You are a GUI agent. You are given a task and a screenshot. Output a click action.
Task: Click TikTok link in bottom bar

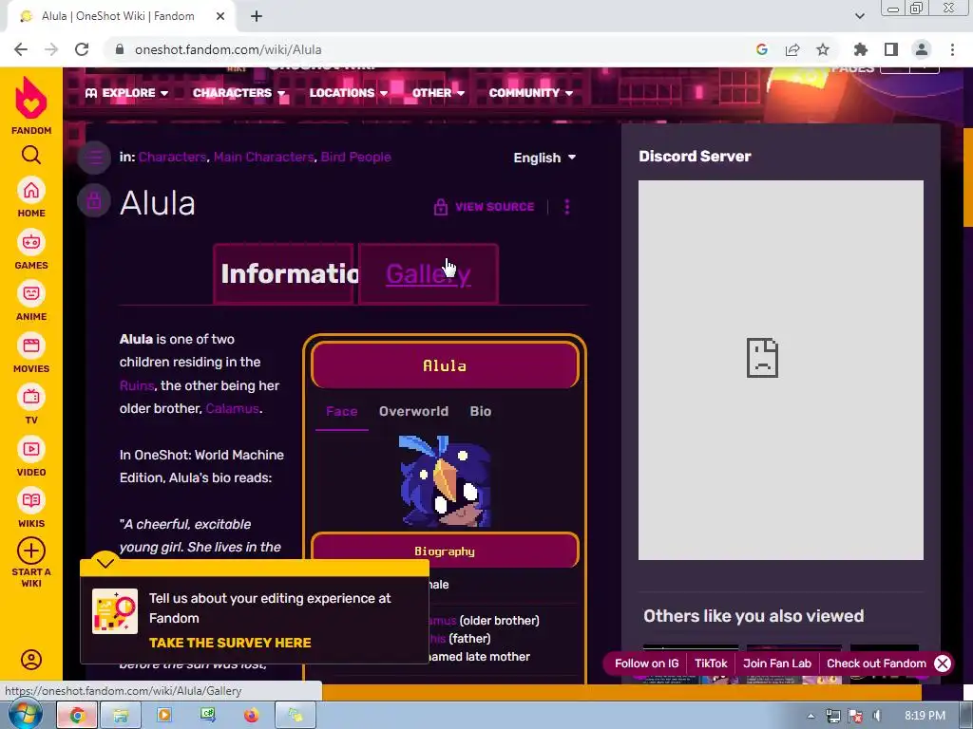pyautogui.click(x=711, y=664)
